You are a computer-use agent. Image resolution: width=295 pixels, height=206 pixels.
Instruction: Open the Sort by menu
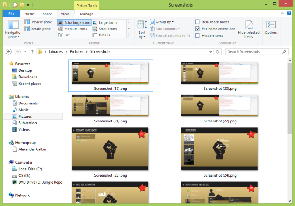tap(142, 29)
